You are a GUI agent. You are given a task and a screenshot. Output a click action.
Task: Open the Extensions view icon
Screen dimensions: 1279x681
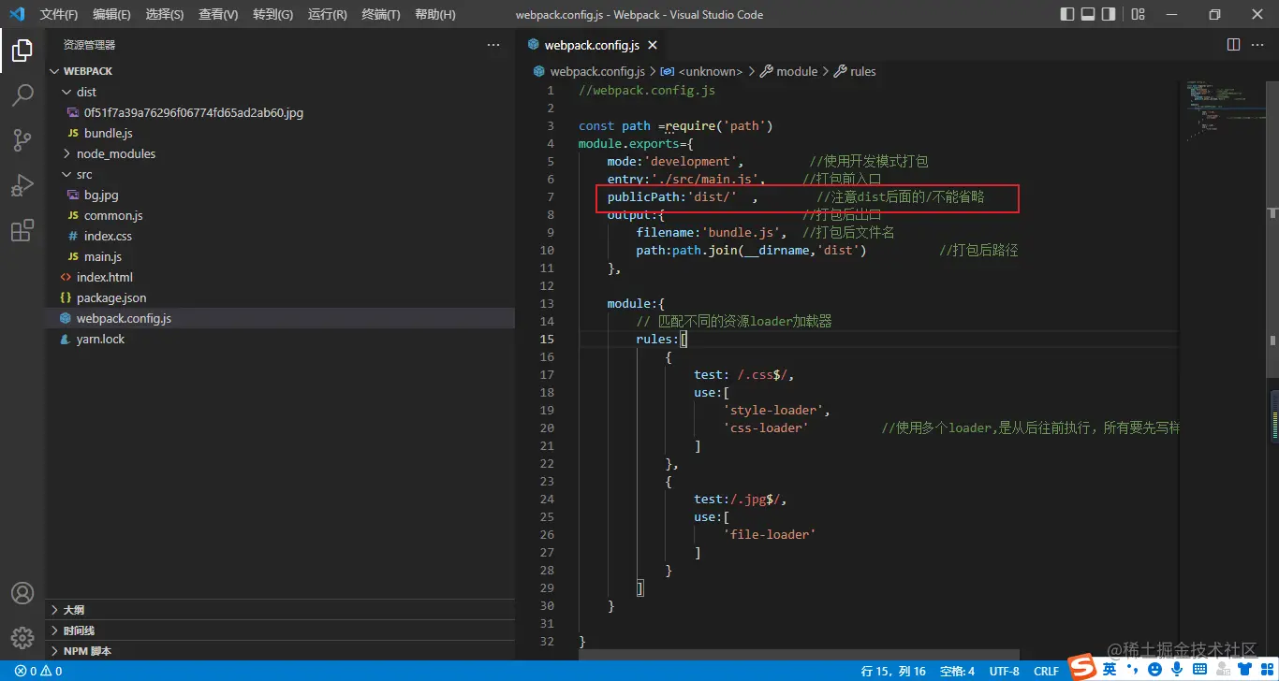[22, 230]
